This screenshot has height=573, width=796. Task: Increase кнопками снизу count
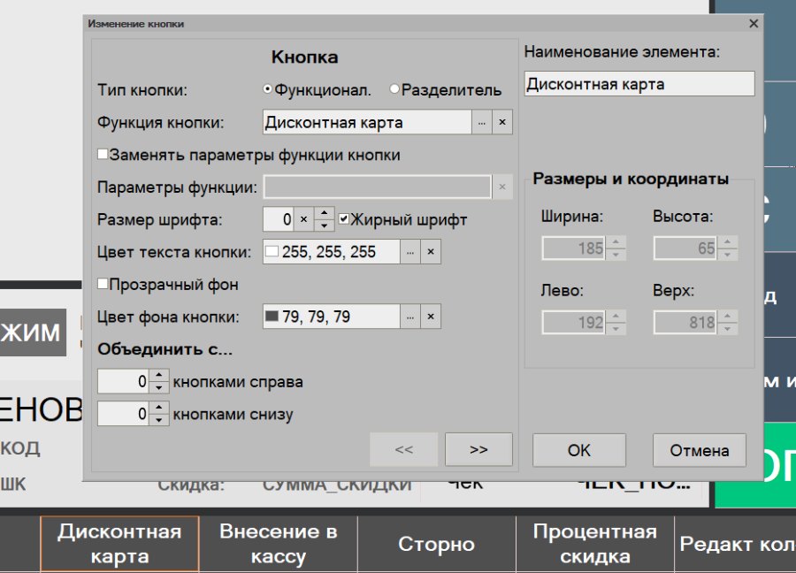[159, 408]
